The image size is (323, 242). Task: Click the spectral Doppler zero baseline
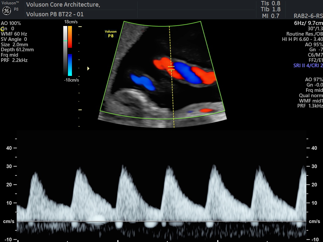tap(161, 221)
